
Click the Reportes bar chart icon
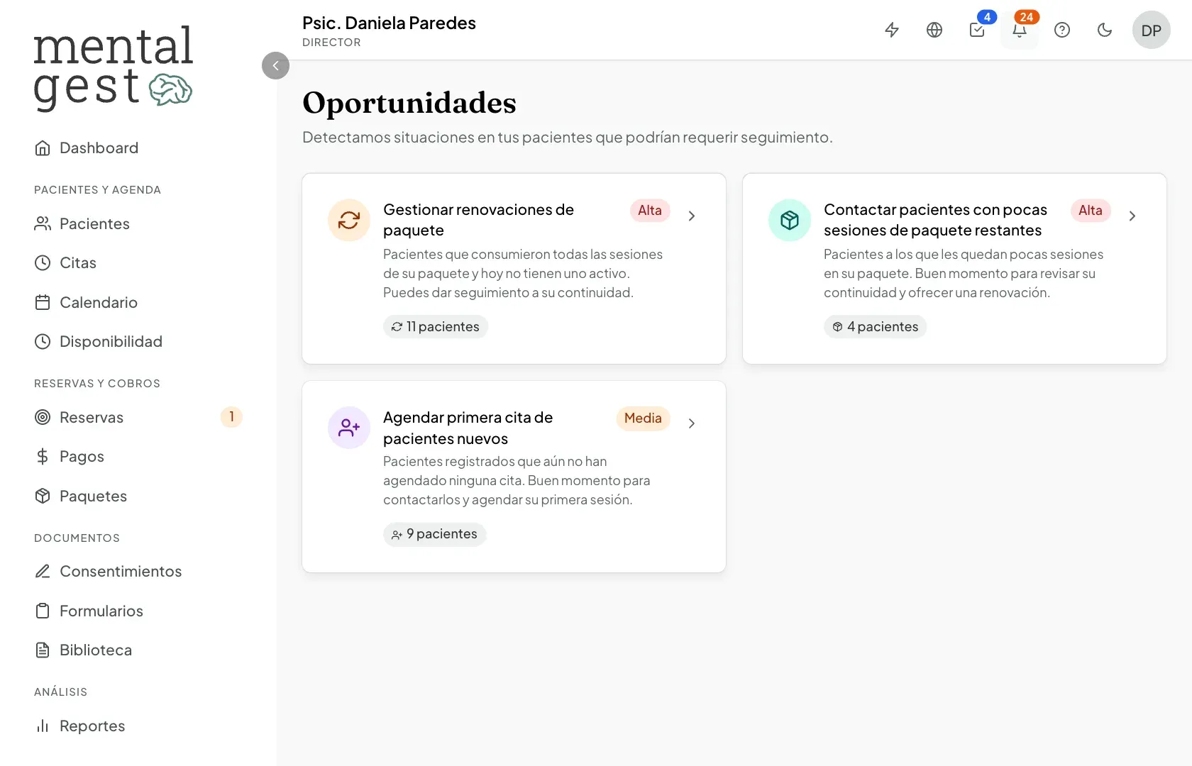pyautogui.click(x=43, y=726)
